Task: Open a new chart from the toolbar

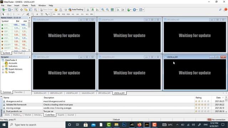Action: pyautogui.click(x=3, y=10)
